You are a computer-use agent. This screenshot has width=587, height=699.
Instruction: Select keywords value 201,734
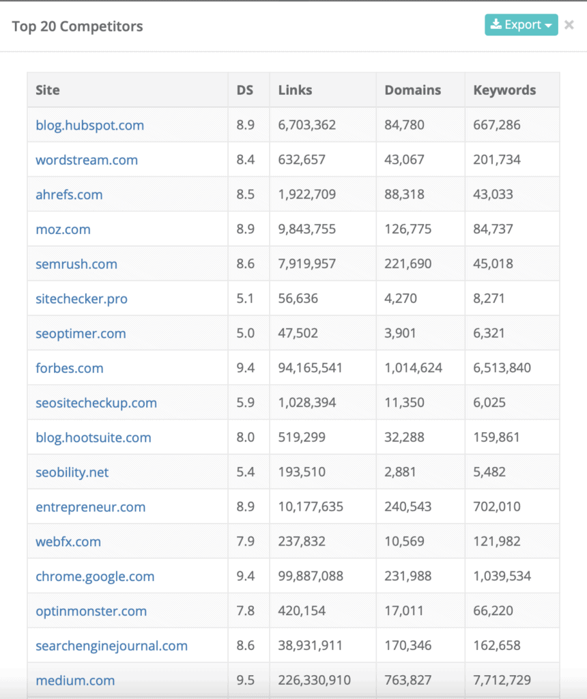pos(496,160)
